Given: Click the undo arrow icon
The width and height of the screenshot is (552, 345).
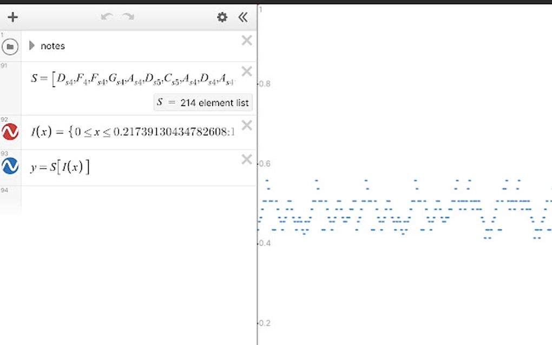Looking at the screenshot, I should tap(106, 17).
